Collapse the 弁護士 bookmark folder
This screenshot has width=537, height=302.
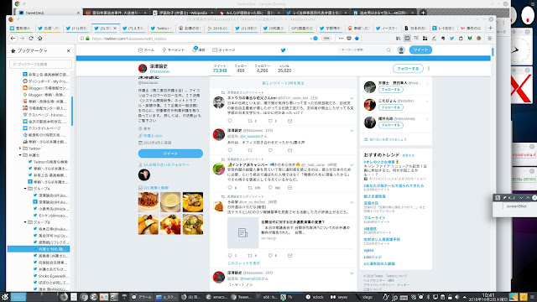(20, 155)
